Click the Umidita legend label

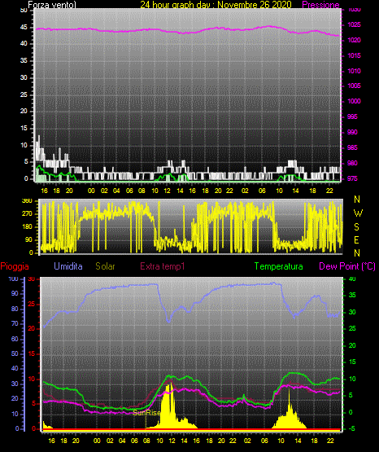coord(68,266)
